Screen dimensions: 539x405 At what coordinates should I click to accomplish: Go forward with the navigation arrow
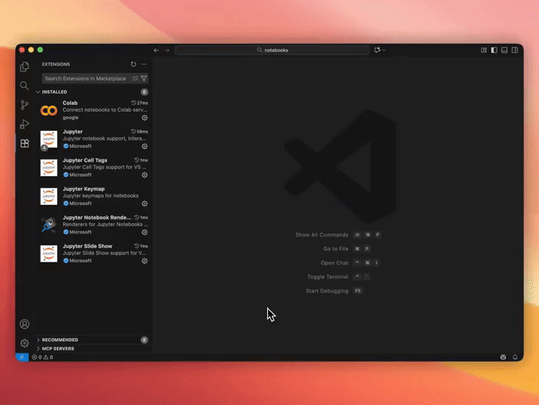click(167, 50)
